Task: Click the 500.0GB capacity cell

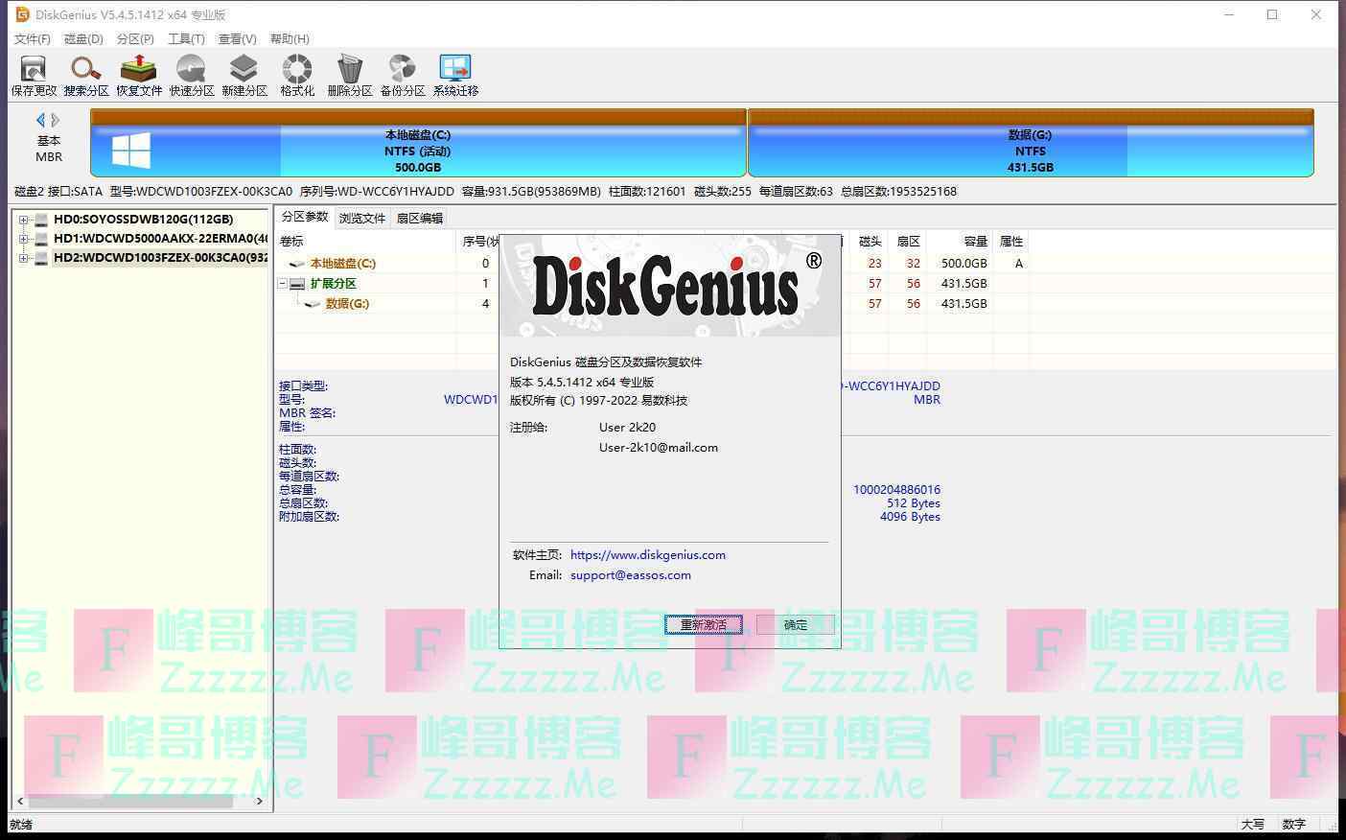Action: click(963, 264)
